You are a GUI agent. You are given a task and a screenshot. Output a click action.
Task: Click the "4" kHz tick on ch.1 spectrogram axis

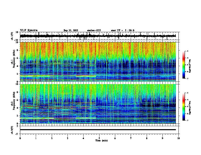pyautogui.click(x=18, y=66)
